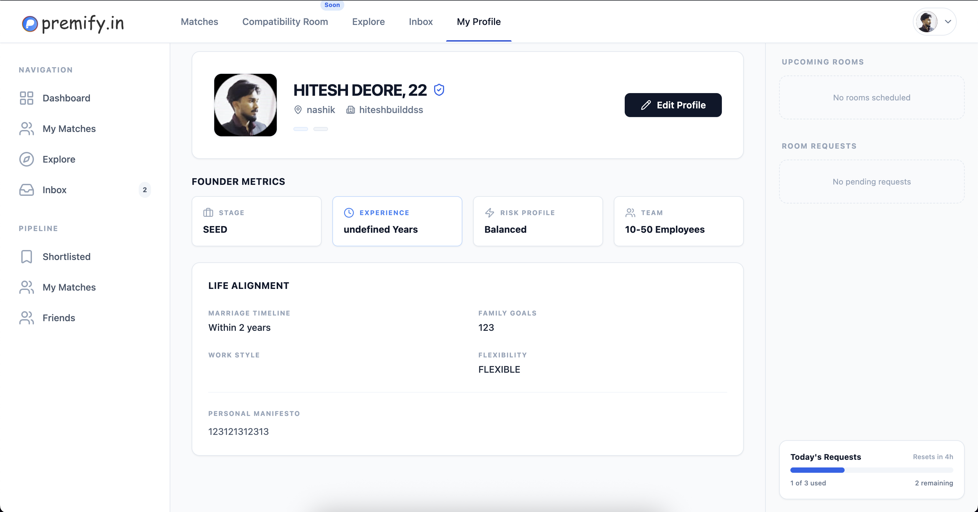Click the Inbox tray icon in sidebar
Image resolution: width=978 pixels, height=512 pixels.
click(x=26, y=190)
